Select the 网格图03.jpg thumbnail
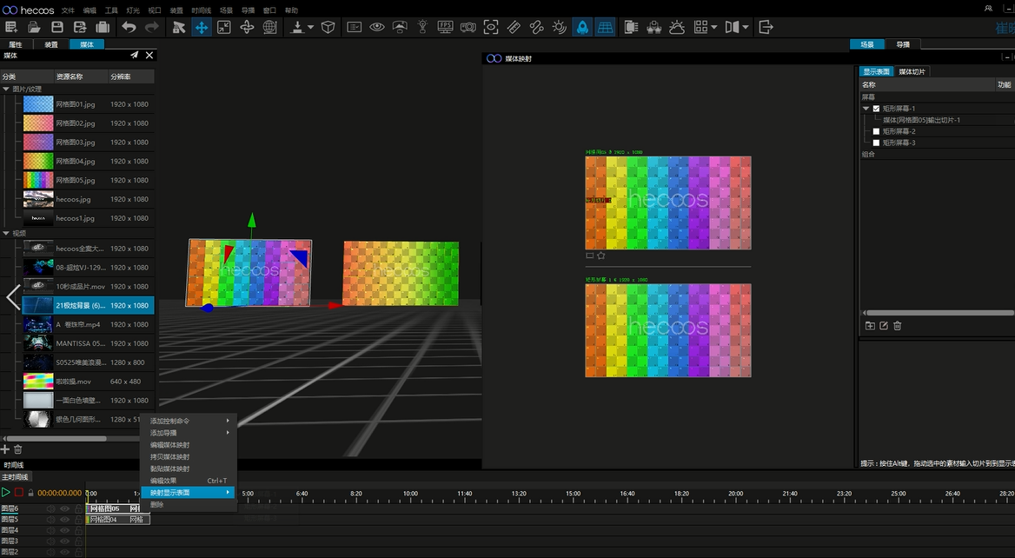 [x=38, y=142]
